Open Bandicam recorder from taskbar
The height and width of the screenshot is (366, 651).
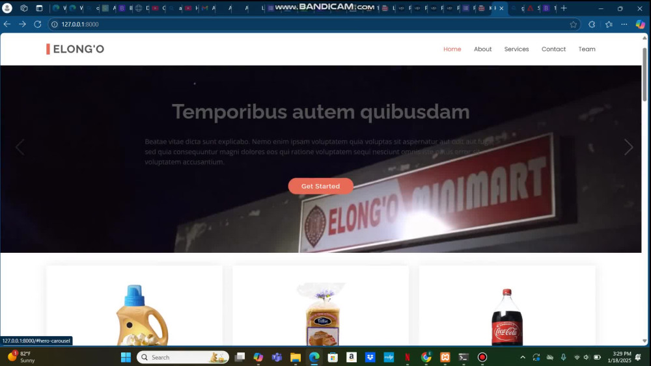click(x=482, y=358)
